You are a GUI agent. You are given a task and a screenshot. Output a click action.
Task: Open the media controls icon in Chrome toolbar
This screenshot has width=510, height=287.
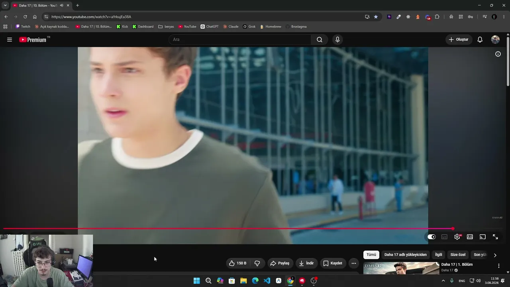[x=484, y=17]
